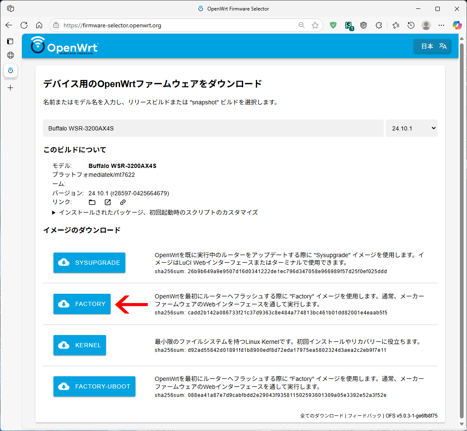View site information lock icon
The image size is (467, 431).
pyautogui.click(x=56, y=25)
